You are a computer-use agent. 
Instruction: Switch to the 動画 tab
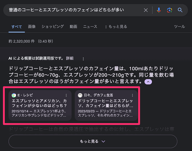pos(74,26)
